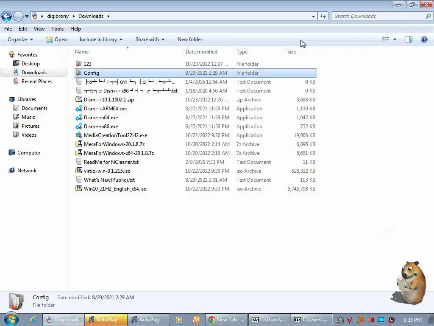Open the view options dropdown arrow
The image size is (434, 326).
pos(395,39)
